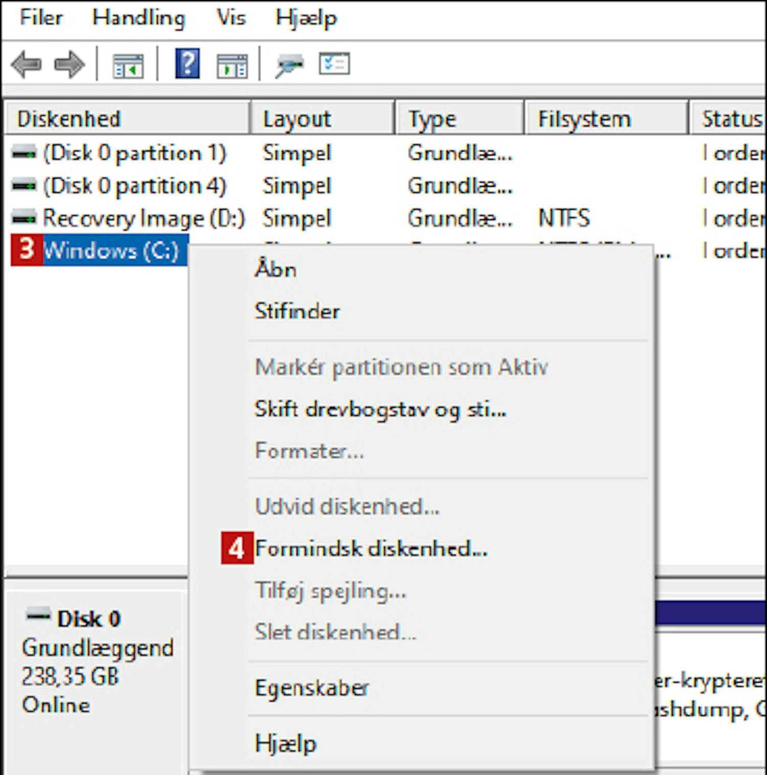This screenshot has height=775, width=767.
Task: Open the Filer menu
Action: click(41, 18)
